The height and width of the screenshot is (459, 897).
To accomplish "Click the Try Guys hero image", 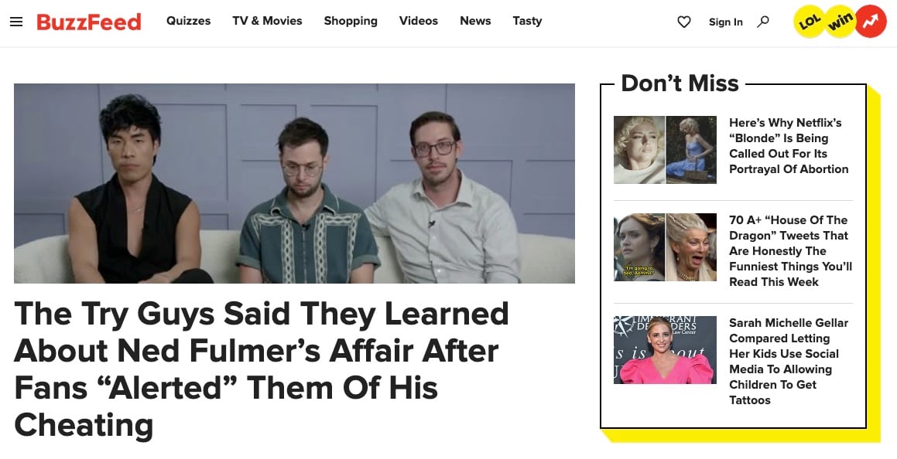I will [294, 183].
